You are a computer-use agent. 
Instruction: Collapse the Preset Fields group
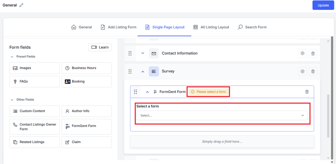point(12,57)
